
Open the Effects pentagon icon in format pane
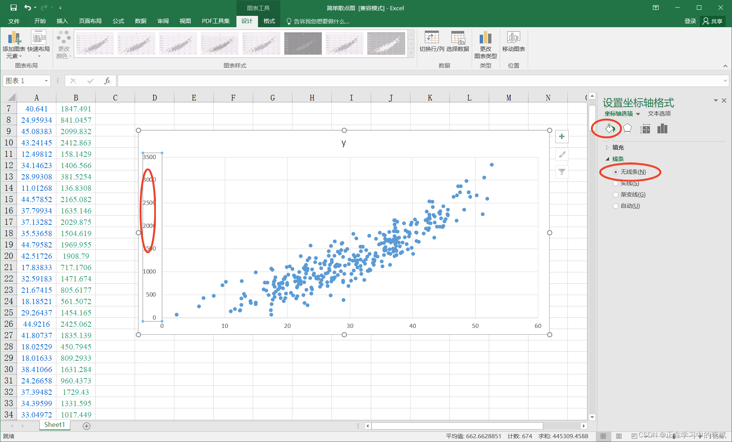627,129
